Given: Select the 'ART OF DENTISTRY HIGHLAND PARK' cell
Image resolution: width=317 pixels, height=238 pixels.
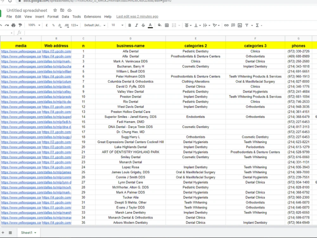Looking at the screenshot, I should click(130, 152).
